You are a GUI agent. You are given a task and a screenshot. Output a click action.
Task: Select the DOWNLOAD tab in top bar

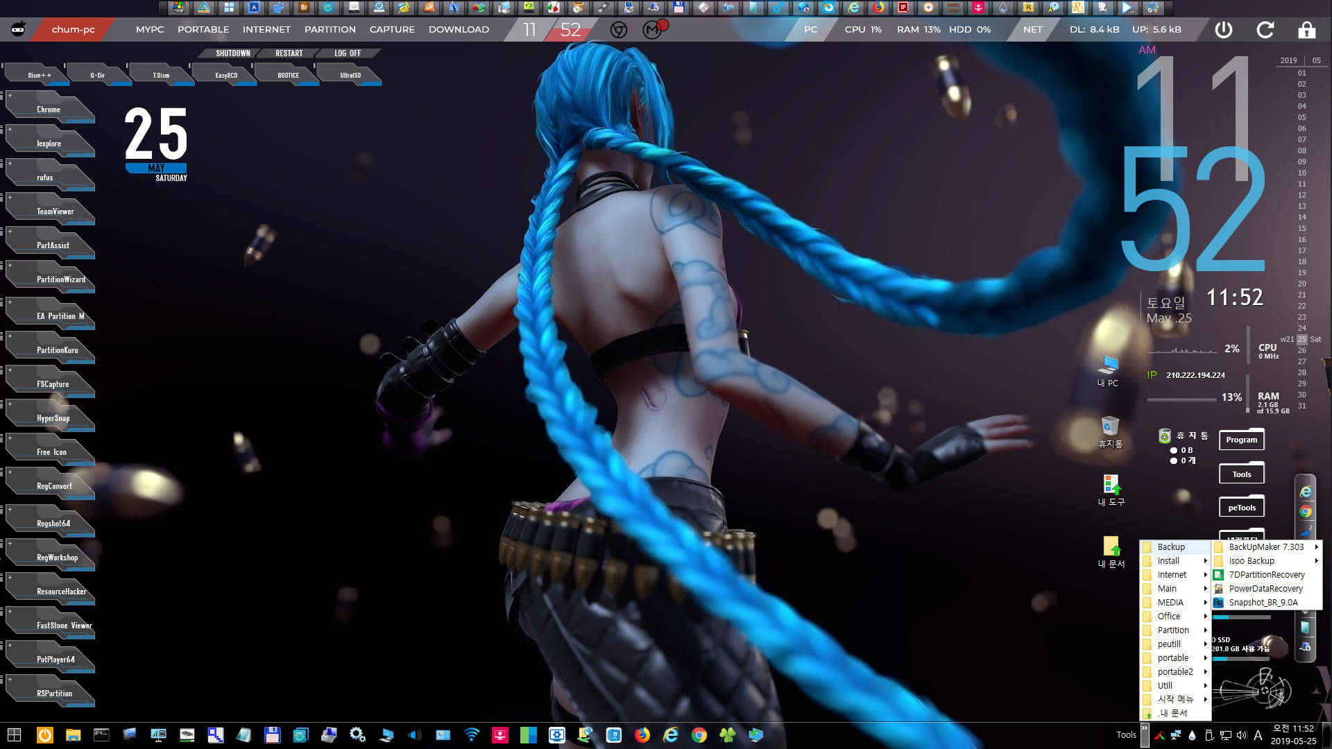click(459, 30)
